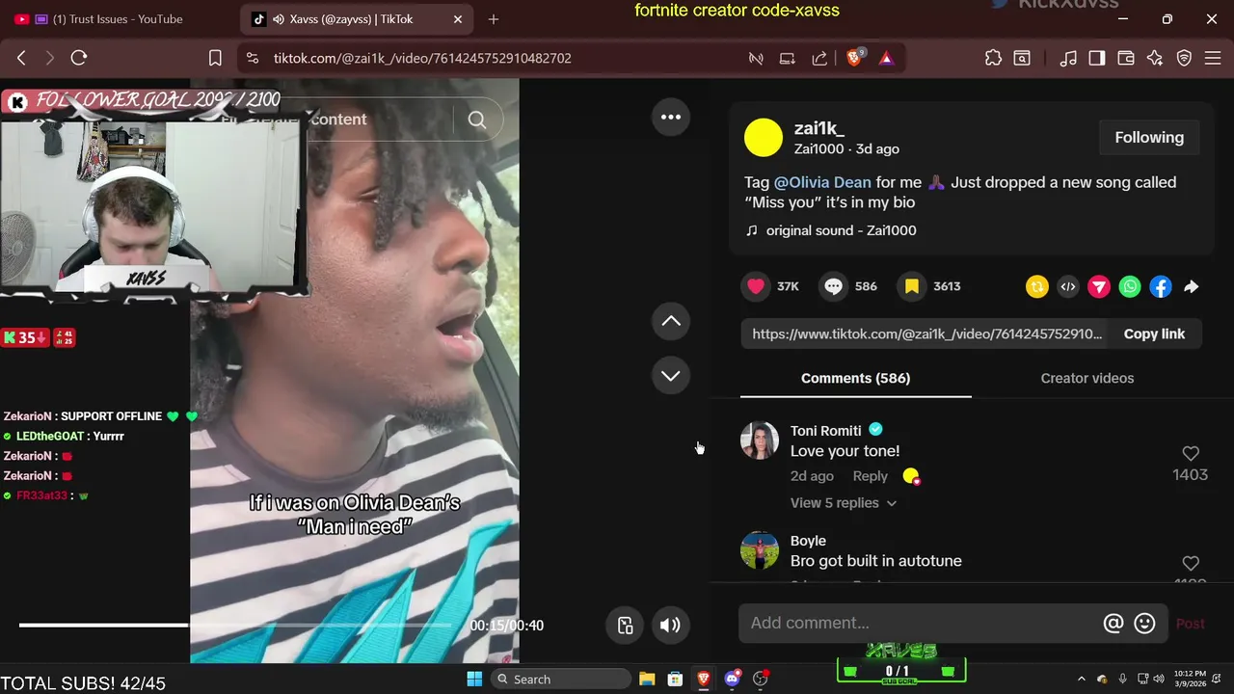Bookmark this page in browser
The image size is (1234, 694).
[215, 58]
